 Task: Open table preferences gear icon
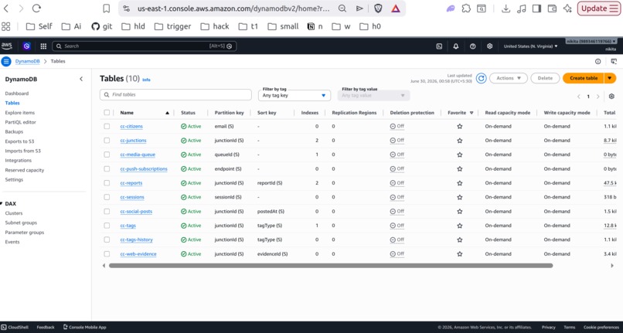611,96
